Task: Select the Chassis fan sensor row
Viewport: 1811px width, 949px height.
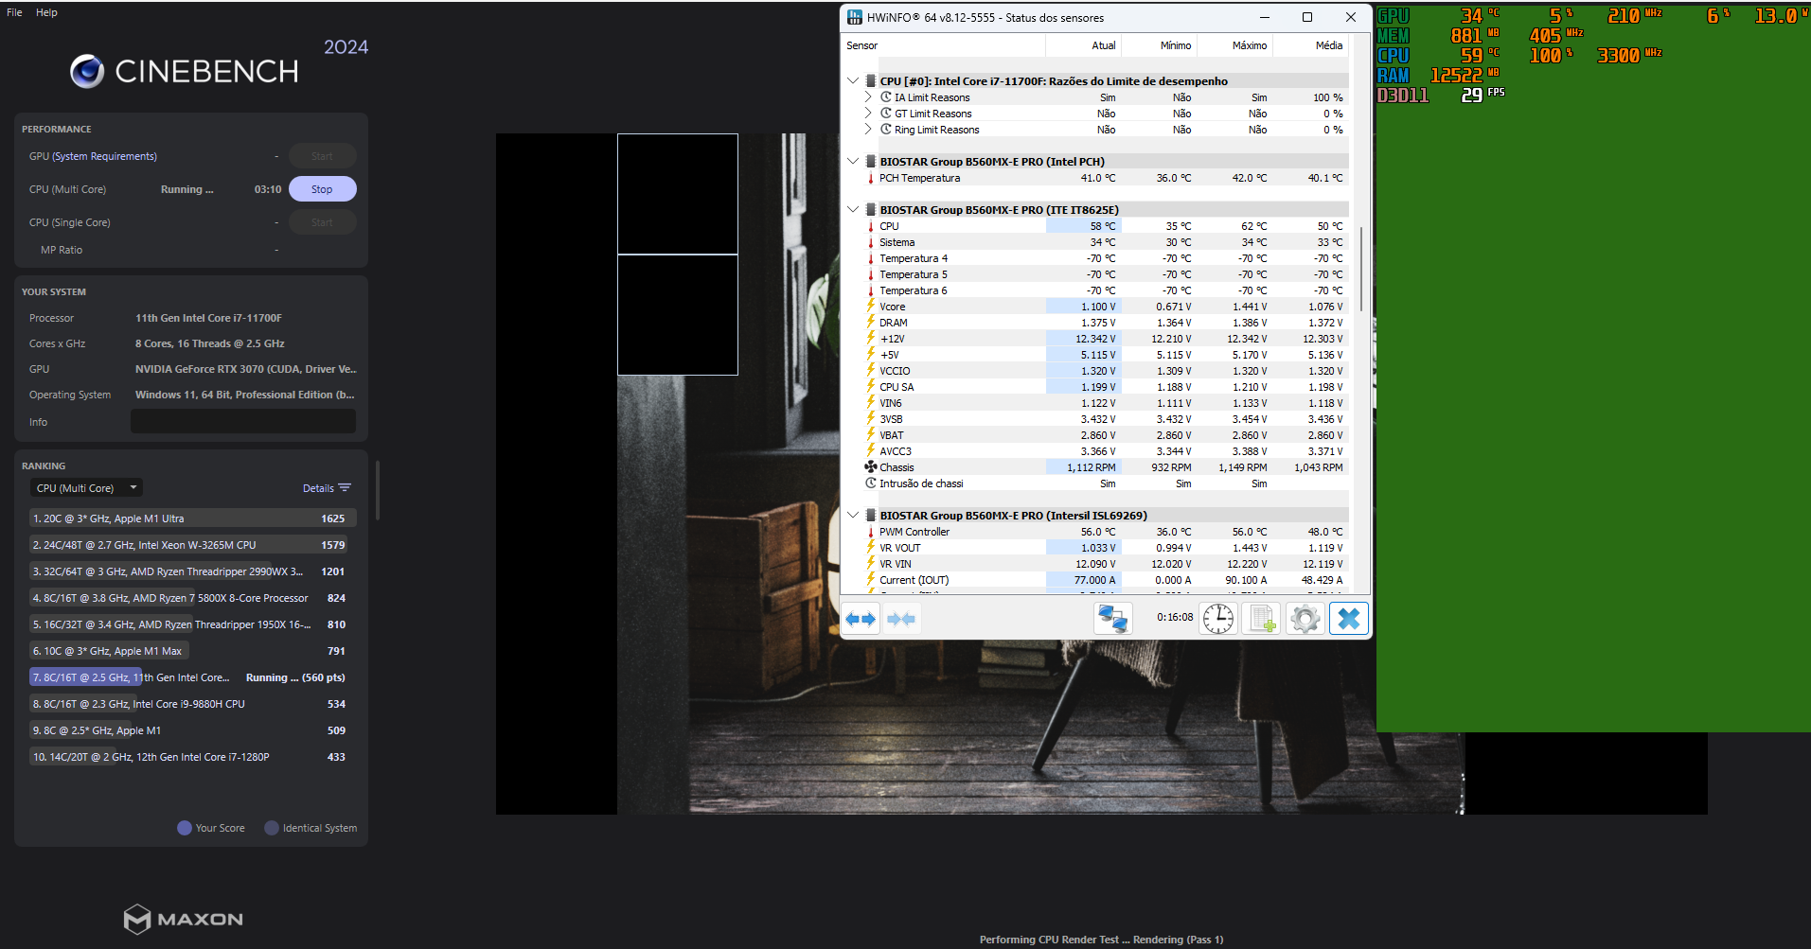Action: point(1105,467)
